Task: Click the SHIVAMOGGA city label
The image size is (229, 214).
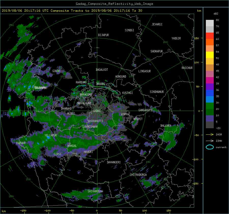Action: pyautogui.click(x=95, y=191)
